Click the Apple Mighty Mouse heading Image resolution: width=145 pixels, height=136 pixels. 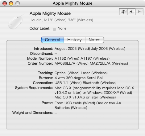50,13
